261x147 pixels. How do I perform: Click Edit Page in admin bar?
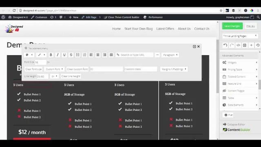click(89, 17)
